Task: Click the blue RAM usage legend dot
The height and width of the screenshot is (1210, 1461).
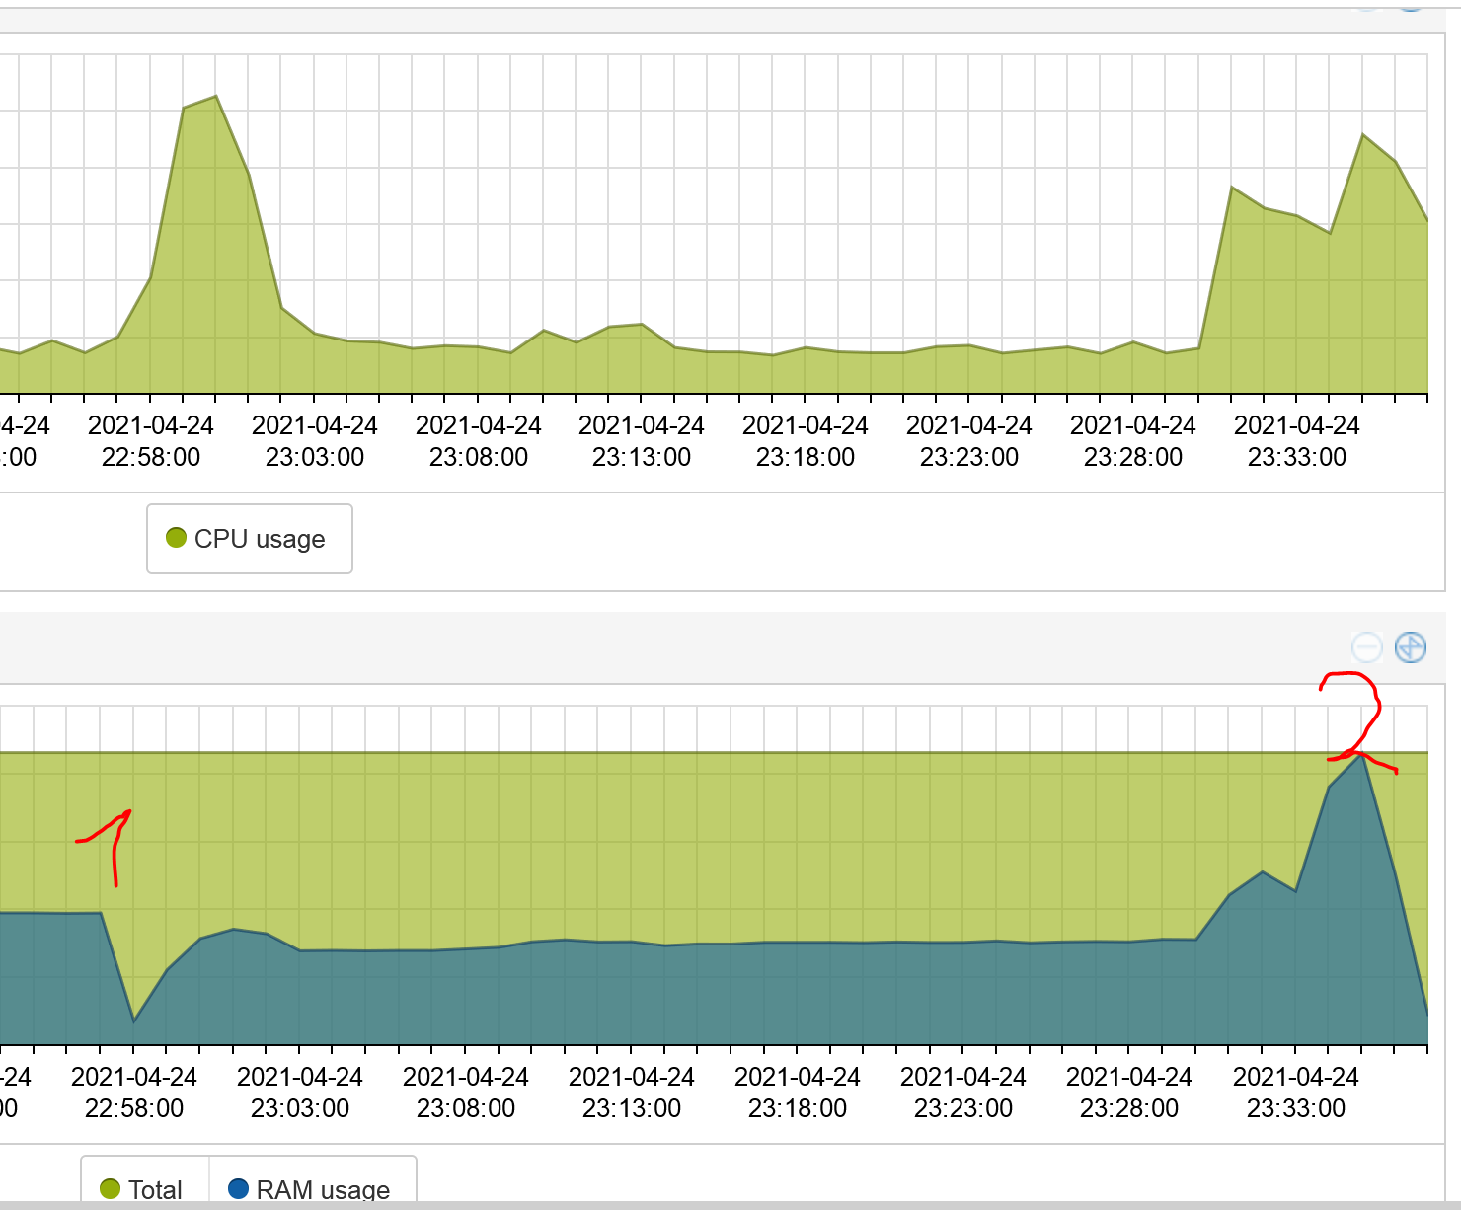Action: [237, 1187]
